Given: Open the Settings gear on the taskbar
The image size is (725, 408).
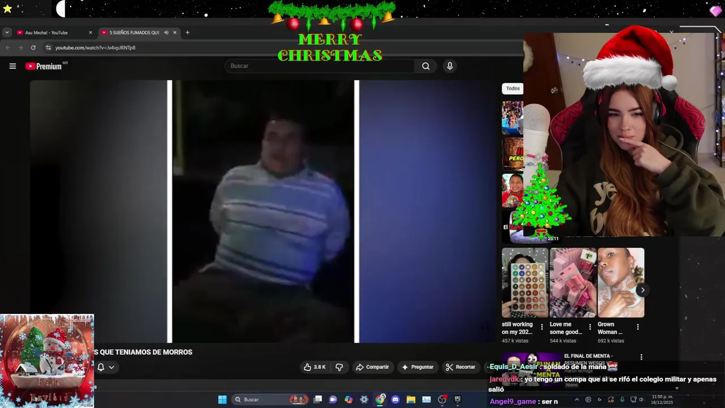Looking at the screenshot, I should [x=364, y=399].
